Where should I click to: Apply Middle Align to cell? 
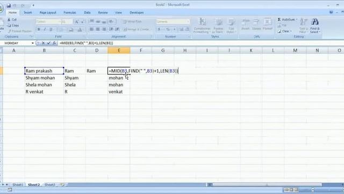(98, 22)
